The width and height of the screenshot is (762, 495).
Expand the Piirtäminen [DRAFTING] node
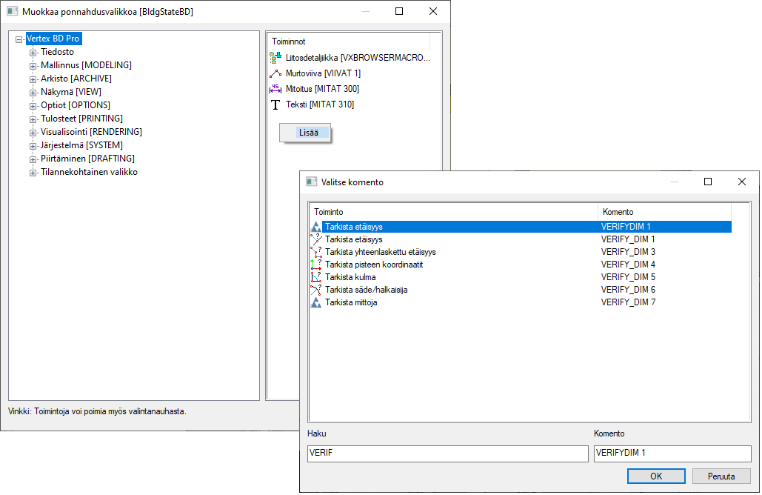coord(33,159)
